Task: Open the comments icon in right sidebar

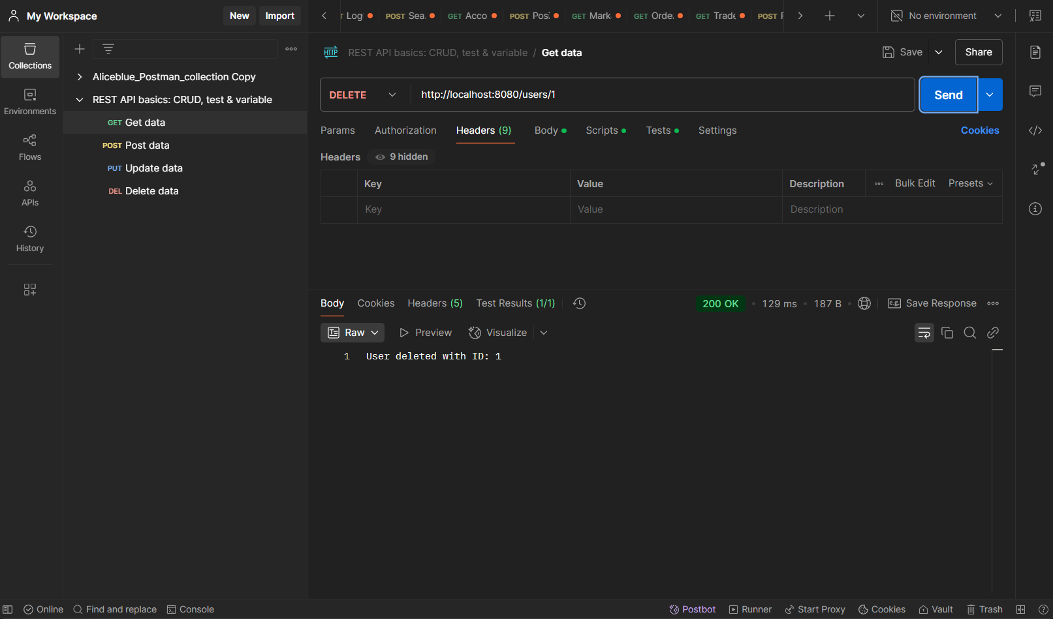Action: click(1035, 91)
